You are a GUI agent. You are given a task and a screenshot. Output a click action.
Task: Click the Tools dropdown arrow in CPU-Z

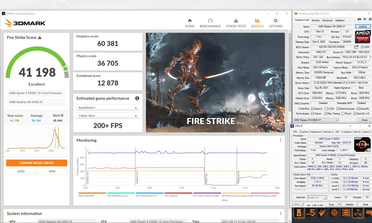click(x=339, y=204)
